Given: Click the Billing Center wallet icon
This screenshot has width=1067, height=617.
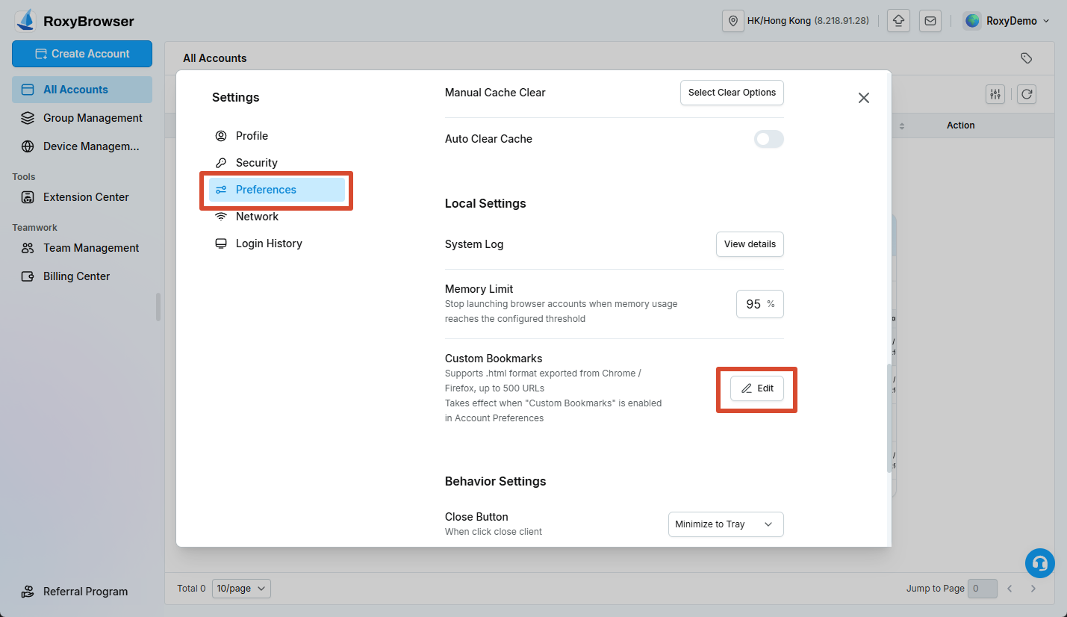Looking at the screenshot, I should [28, 276].
